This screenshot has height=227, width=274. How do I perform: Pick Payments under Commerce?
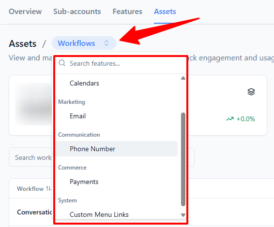117,182
